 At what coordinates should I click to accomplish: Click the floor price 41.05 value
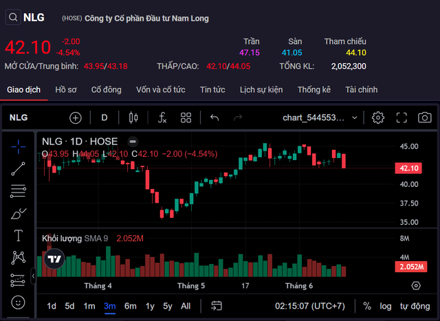coord(291,53)
